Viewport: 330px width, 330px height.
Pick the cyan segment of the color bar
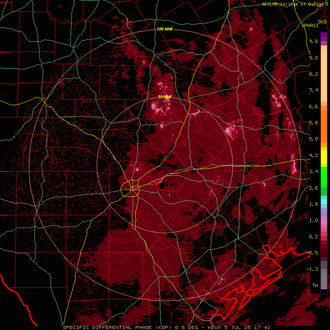point(324,202)
